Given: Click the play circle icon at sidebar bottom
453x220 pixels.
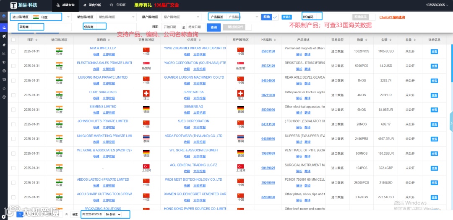Looking at the screenshot, I should (x=3, y=217).
